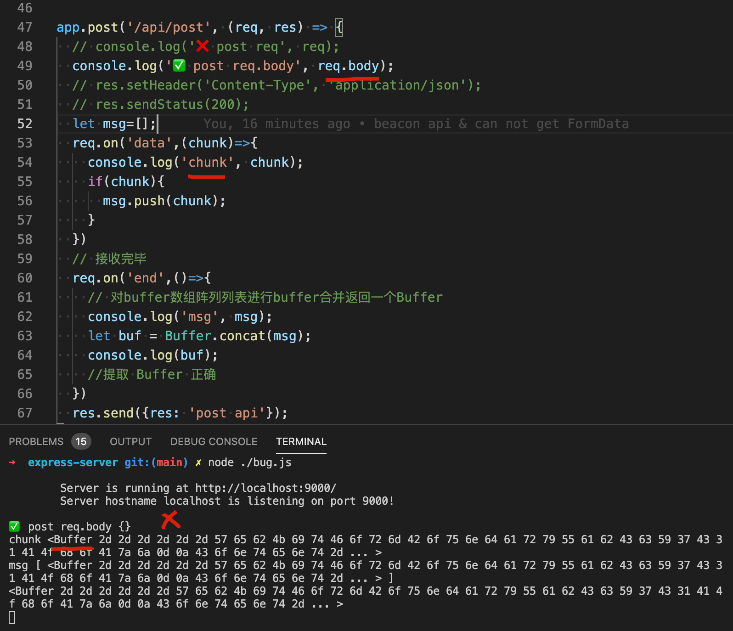Click commented res.setHeader line 50
Image resolution: width=733 pixels, height=631 pixels.
pyautogui.click(x=276, y=85)
